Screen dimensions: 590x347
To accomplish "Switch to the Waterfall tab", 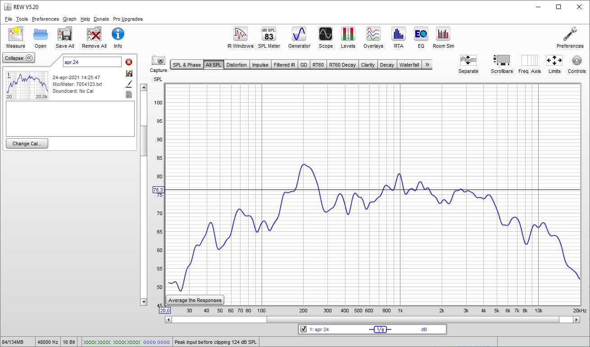I will tap(409, 65).
